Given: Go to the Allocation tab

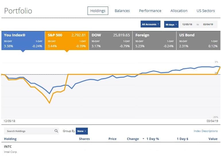Looking at the screenshot, I should click(179, 11).
